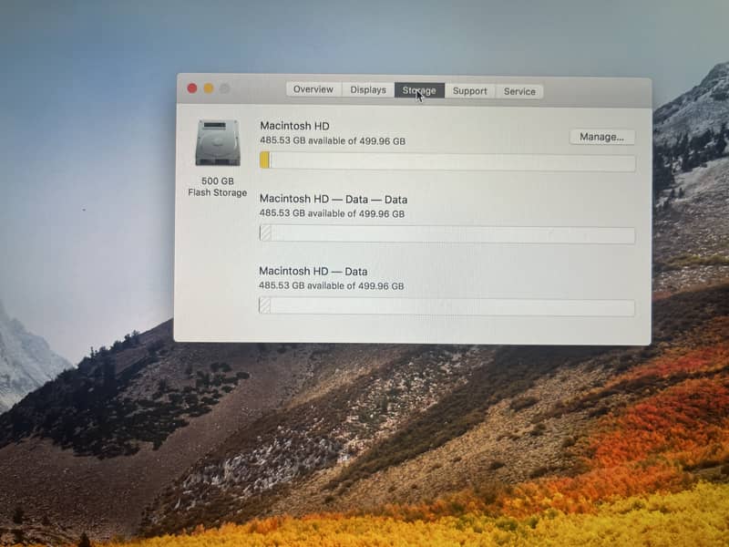Select the Storage tab
The width and height of the screenshot is (729, 547).
click(419, 90)
